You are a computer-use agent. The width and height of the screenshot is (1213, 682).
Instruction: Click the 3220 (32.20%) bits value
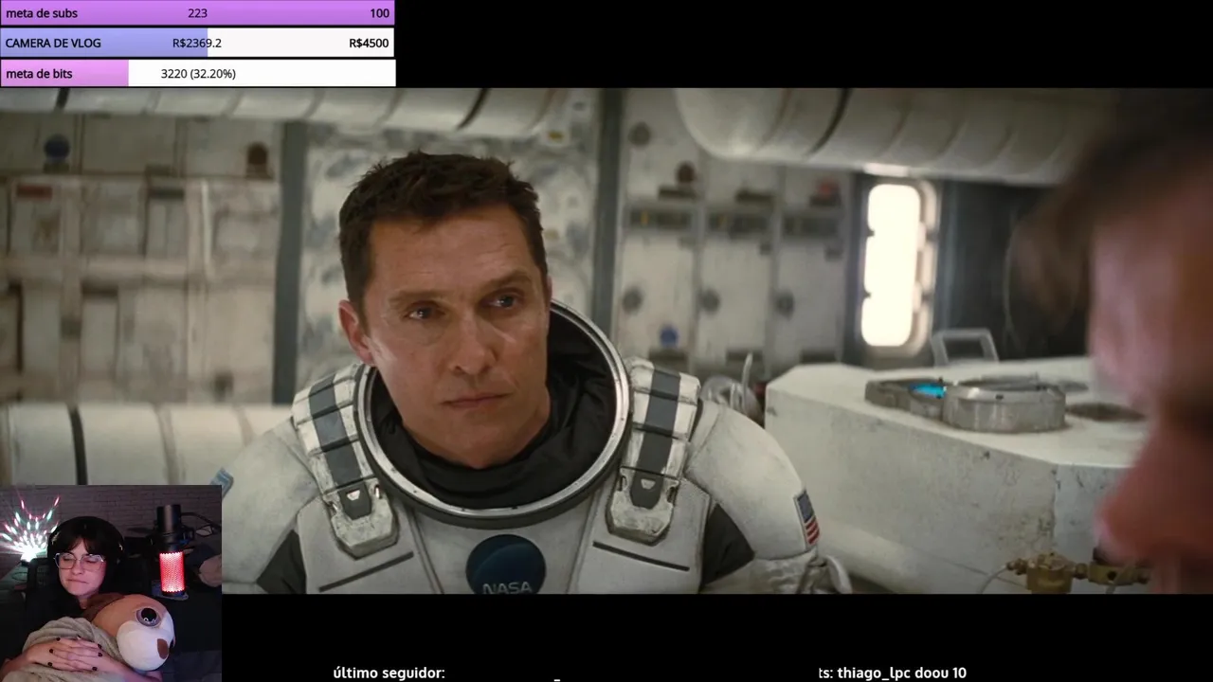tap(198, 73)
